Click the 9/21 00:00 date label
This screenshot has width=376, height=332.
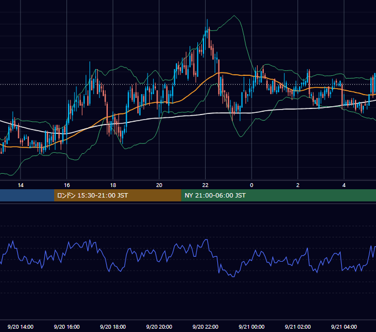pos(252,326)
